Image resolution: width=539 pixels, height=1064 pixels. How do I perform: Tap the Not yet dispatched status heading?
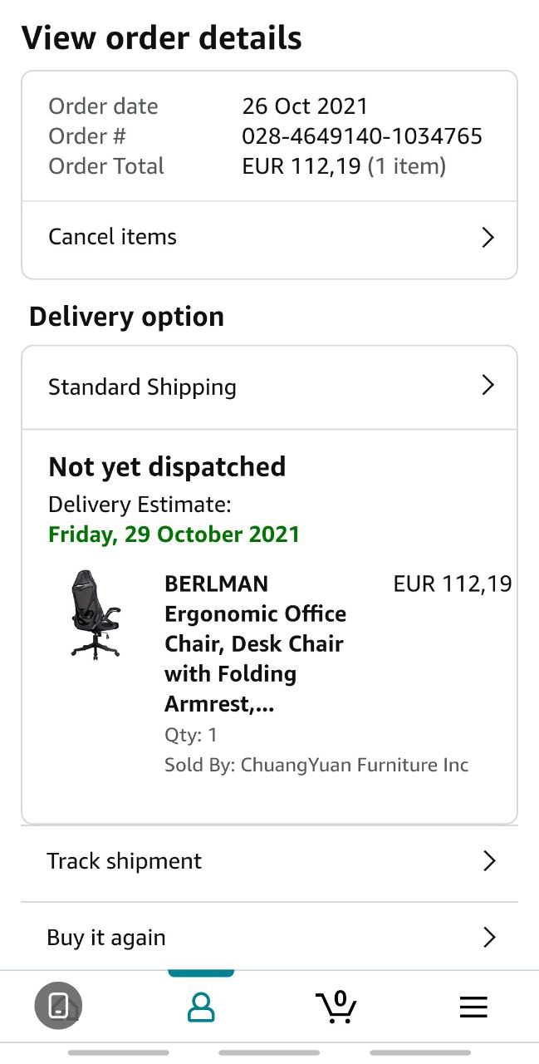click(167, 467)
